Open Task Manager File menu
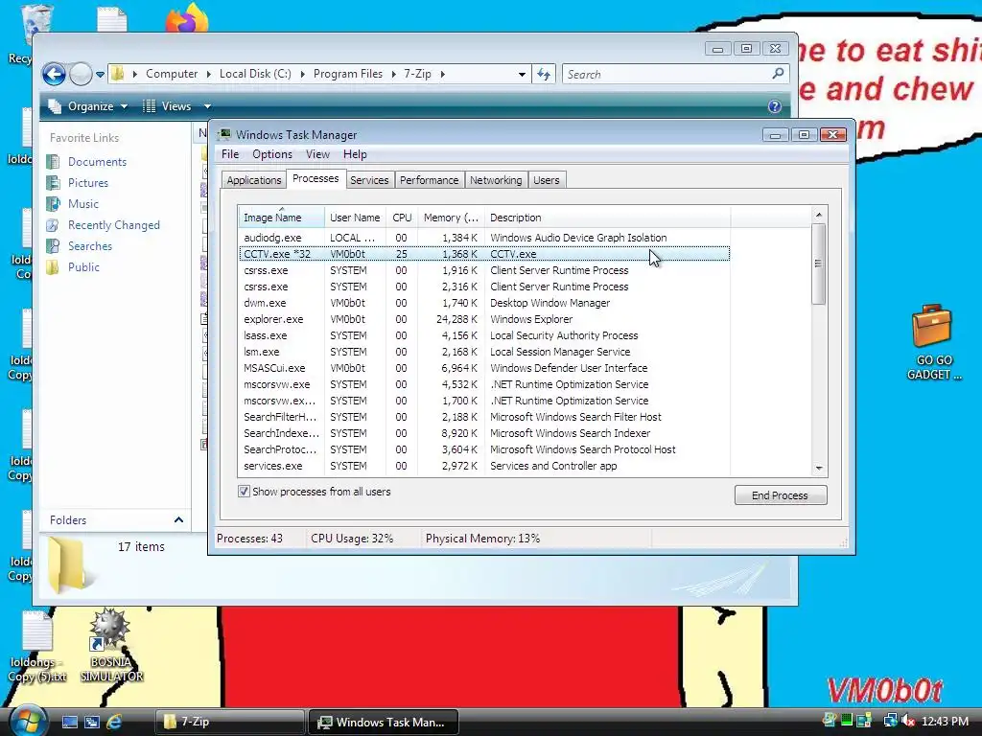The height and width of the screenshot is (736, 982). tap(230, 154)
